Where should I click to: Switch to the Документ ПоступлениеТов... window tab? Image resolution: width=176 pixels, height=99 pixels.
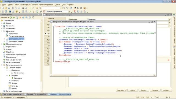click(x=36, y=94)
